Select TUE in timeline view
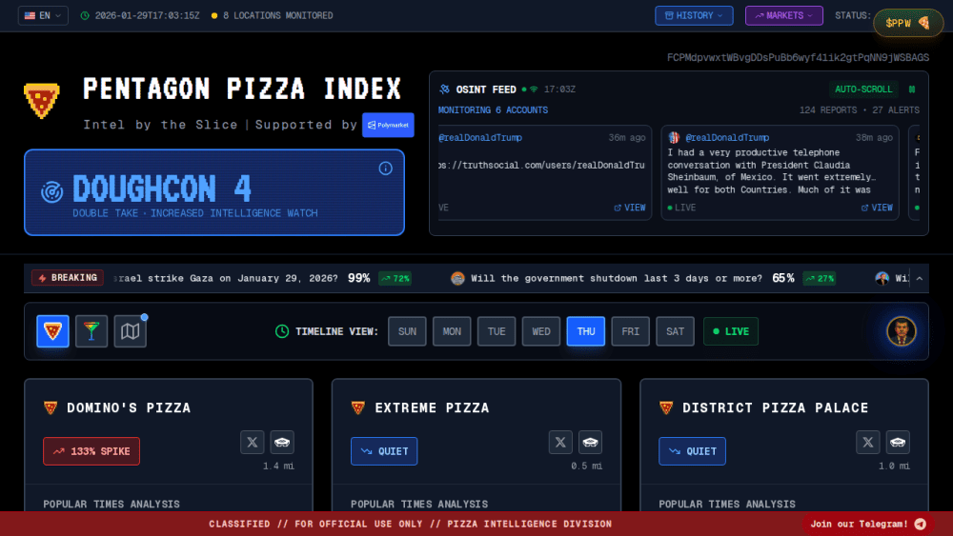Viewport: 953px width, 536px height. tap(497, 331)
